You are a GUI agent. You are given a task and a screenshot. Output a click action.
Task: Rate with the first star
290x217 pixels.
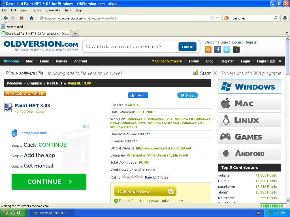(124, 177)
